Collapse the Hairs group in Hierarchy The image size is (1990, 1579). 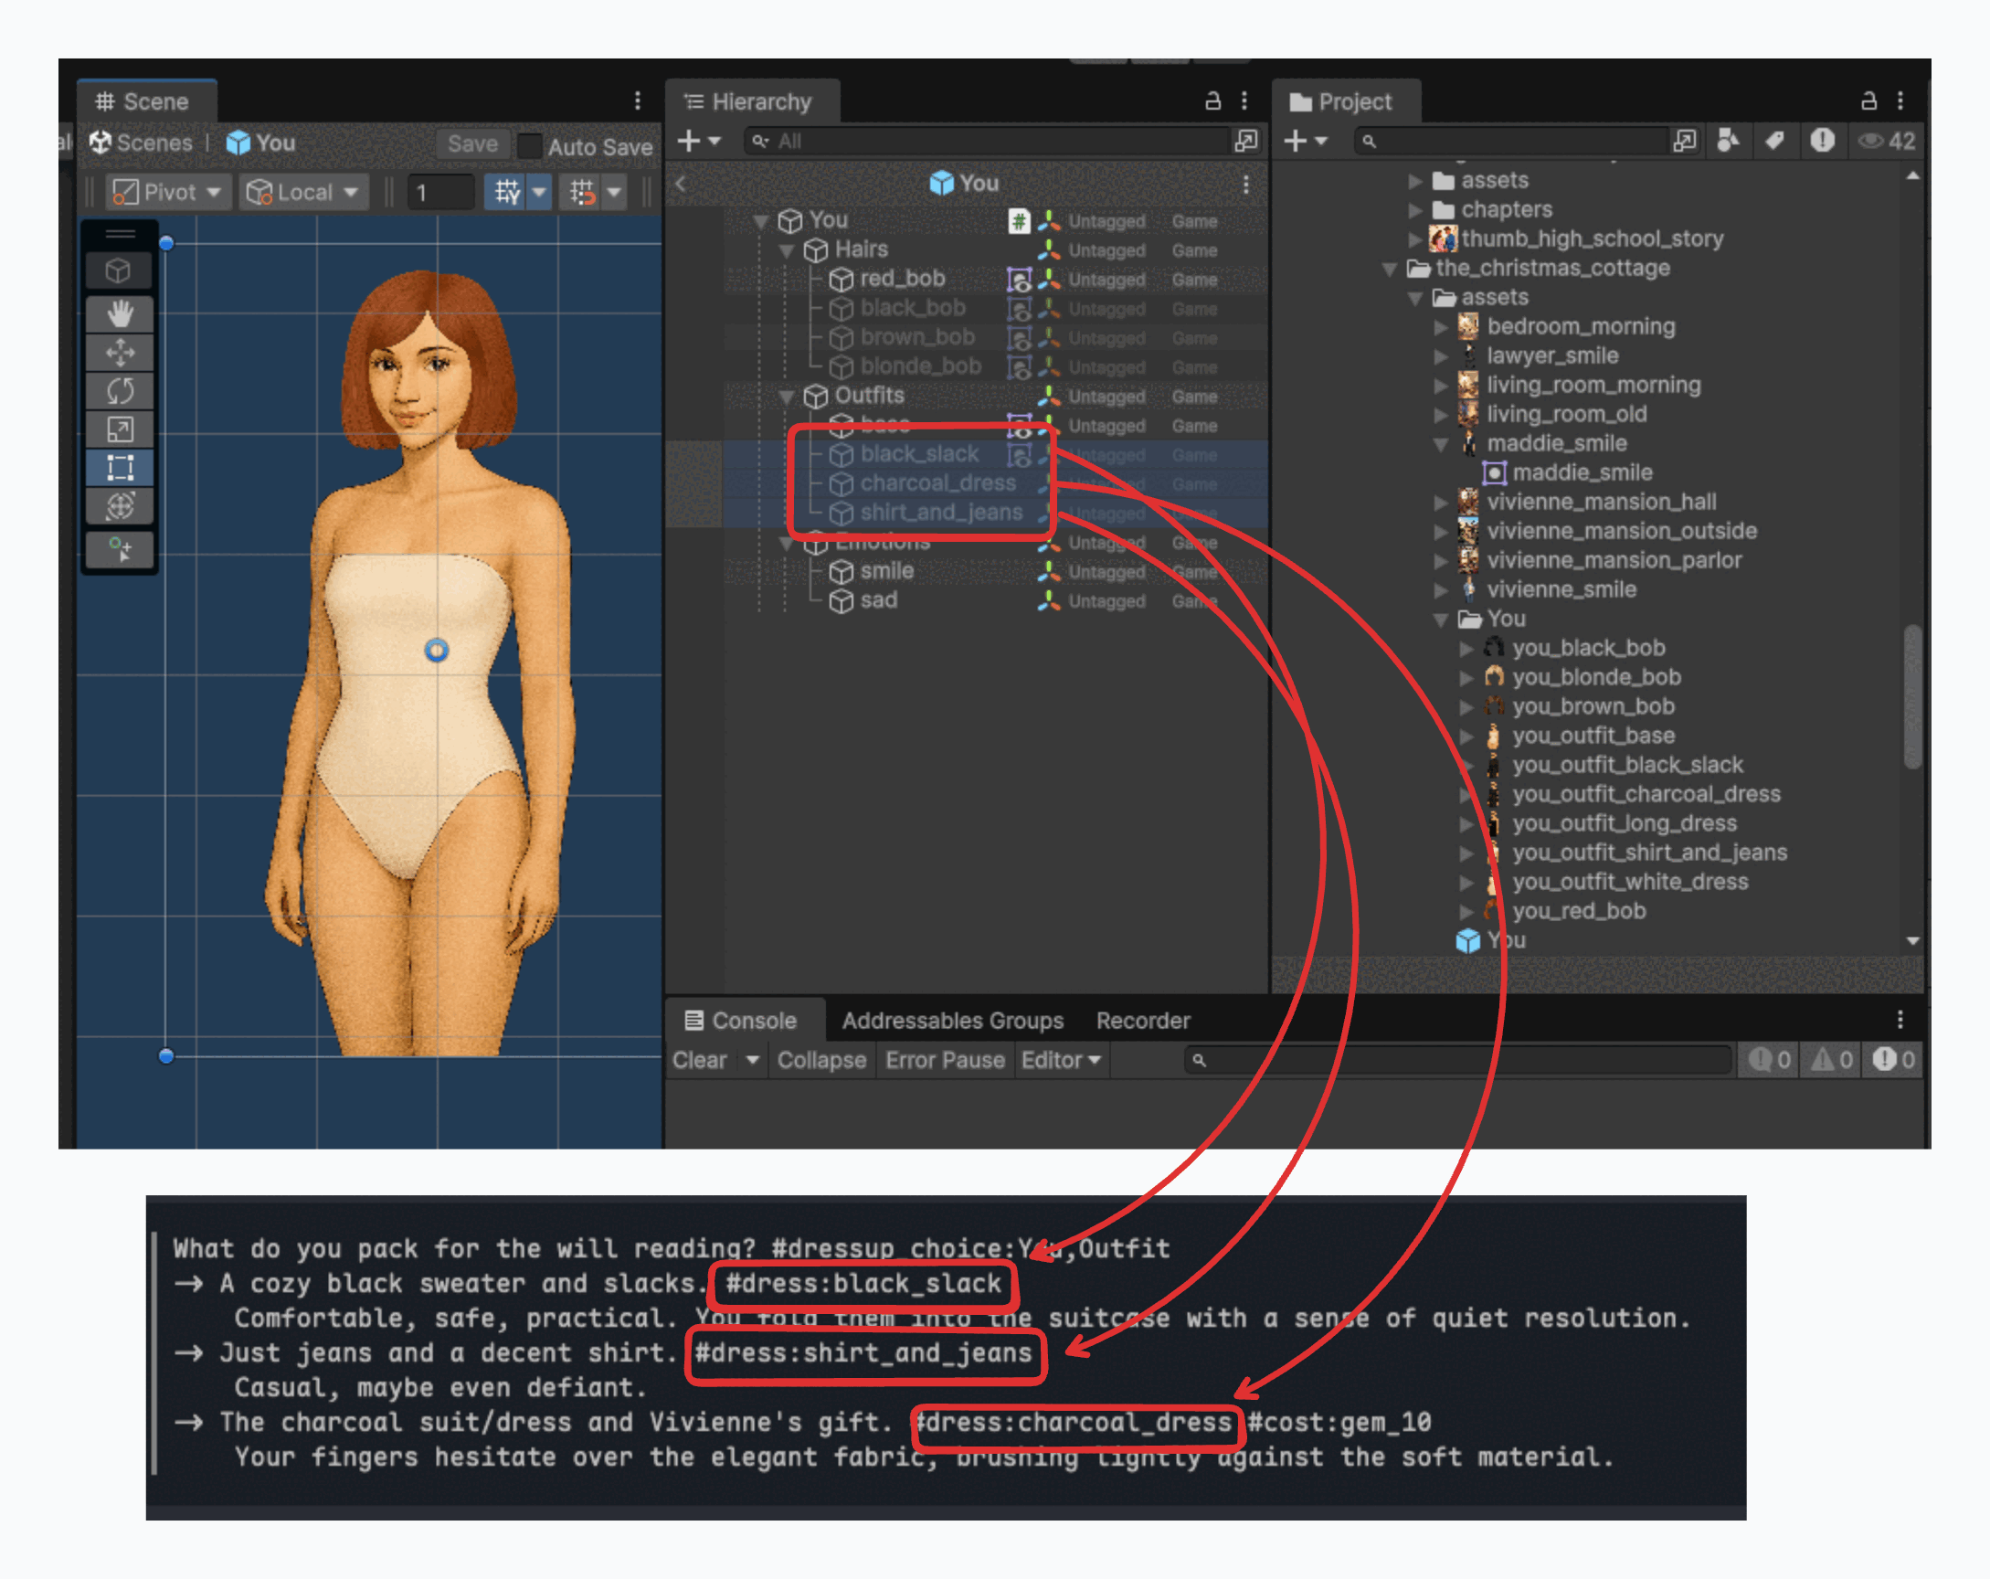click(787, 250)
